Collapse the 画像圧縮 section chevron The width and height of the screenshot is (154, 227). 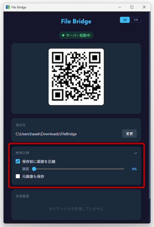point(135,153)
